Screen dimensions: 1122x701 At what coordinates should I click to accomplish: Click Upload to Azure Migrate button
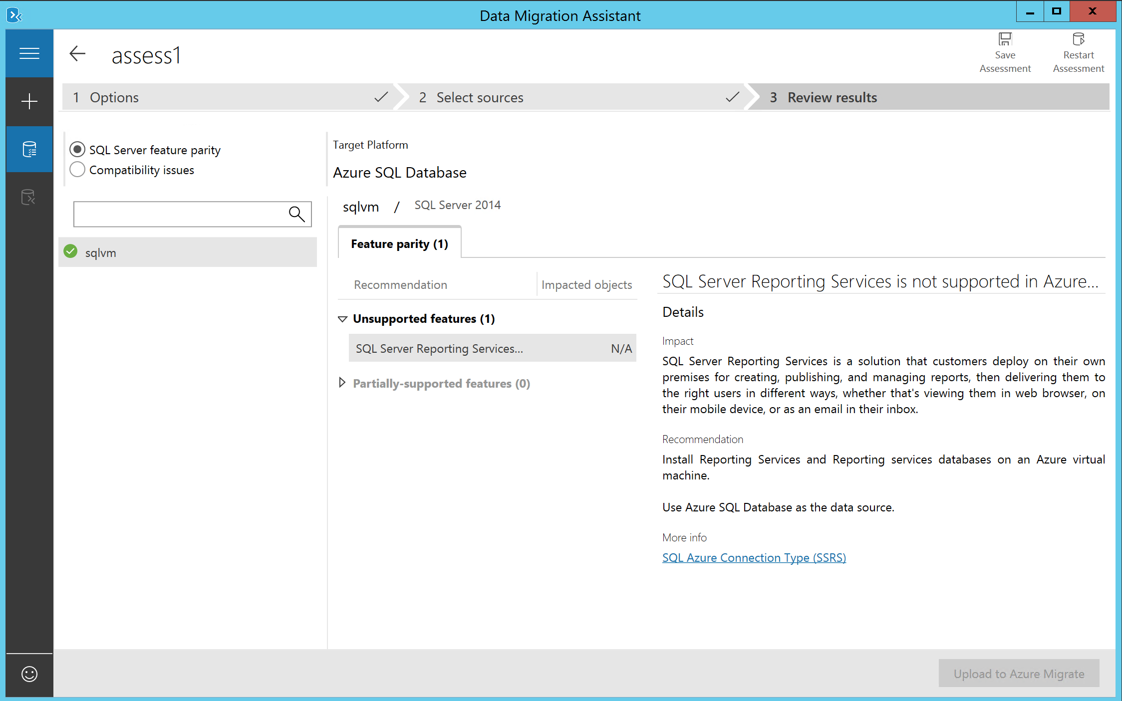coord(1019,674)
